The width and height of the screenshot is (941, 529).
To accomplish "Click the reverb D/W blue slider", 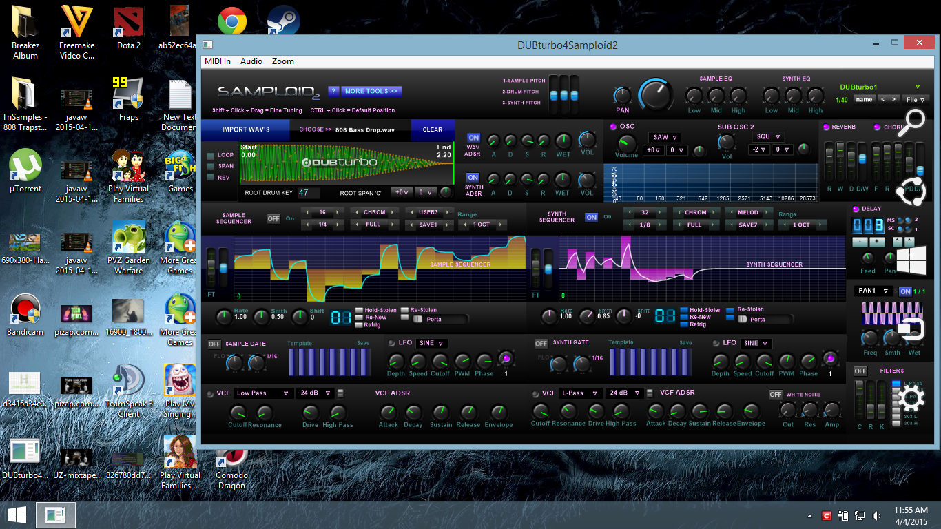I will pos(862,159).
